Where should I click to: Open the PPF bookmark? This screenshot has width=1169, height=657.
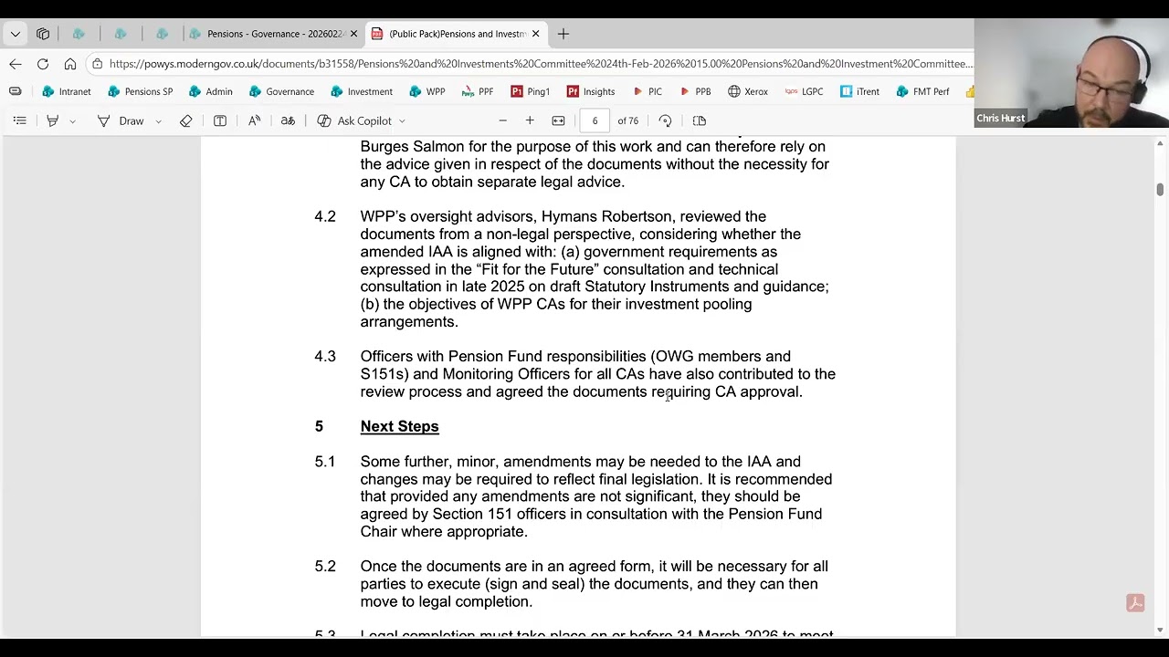point(478,91)
